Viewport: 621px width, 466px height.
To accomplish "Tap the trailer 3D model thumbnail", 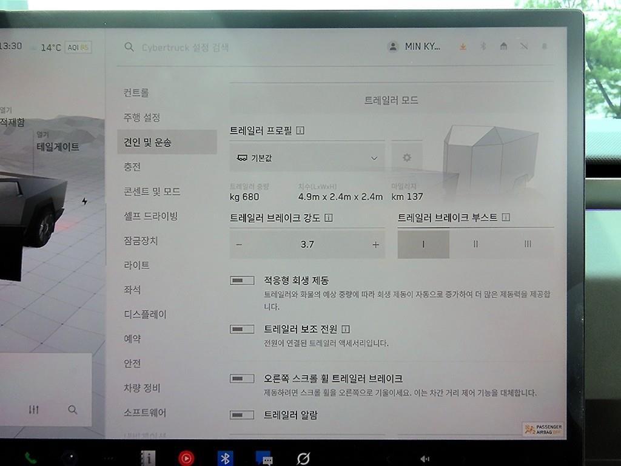I will coord(492,158).
